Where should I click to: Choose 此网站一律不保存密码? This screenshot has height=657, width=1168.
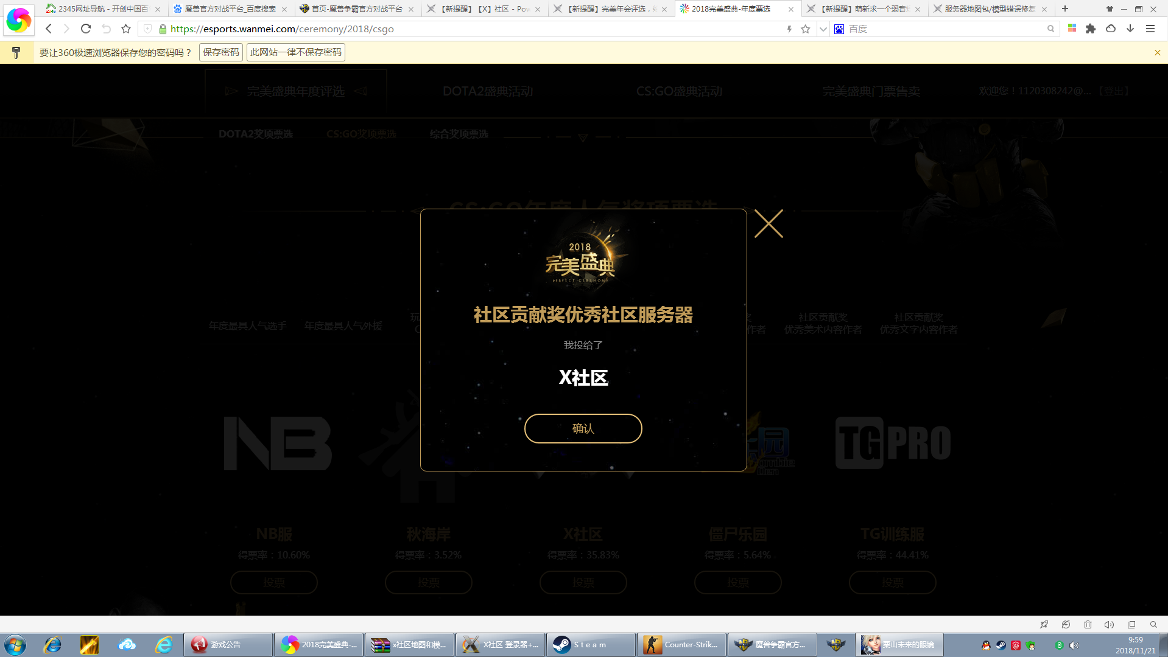(x=296, y=52)
